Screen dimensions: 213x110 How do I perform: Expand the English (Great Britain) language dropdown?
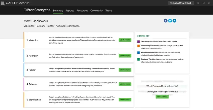pyautogui.click(x=181, y=3)
